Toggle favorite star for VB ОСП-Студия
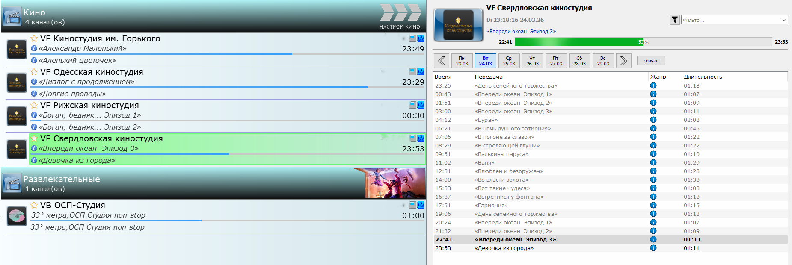Screen dimensions: 792x265 [x=34, y=205]
